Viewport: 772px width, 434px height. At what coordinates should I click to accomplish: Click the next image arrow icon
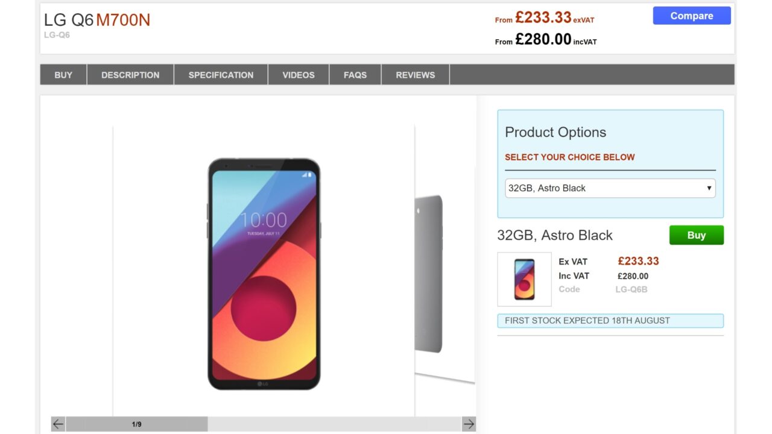coord(469,424)
